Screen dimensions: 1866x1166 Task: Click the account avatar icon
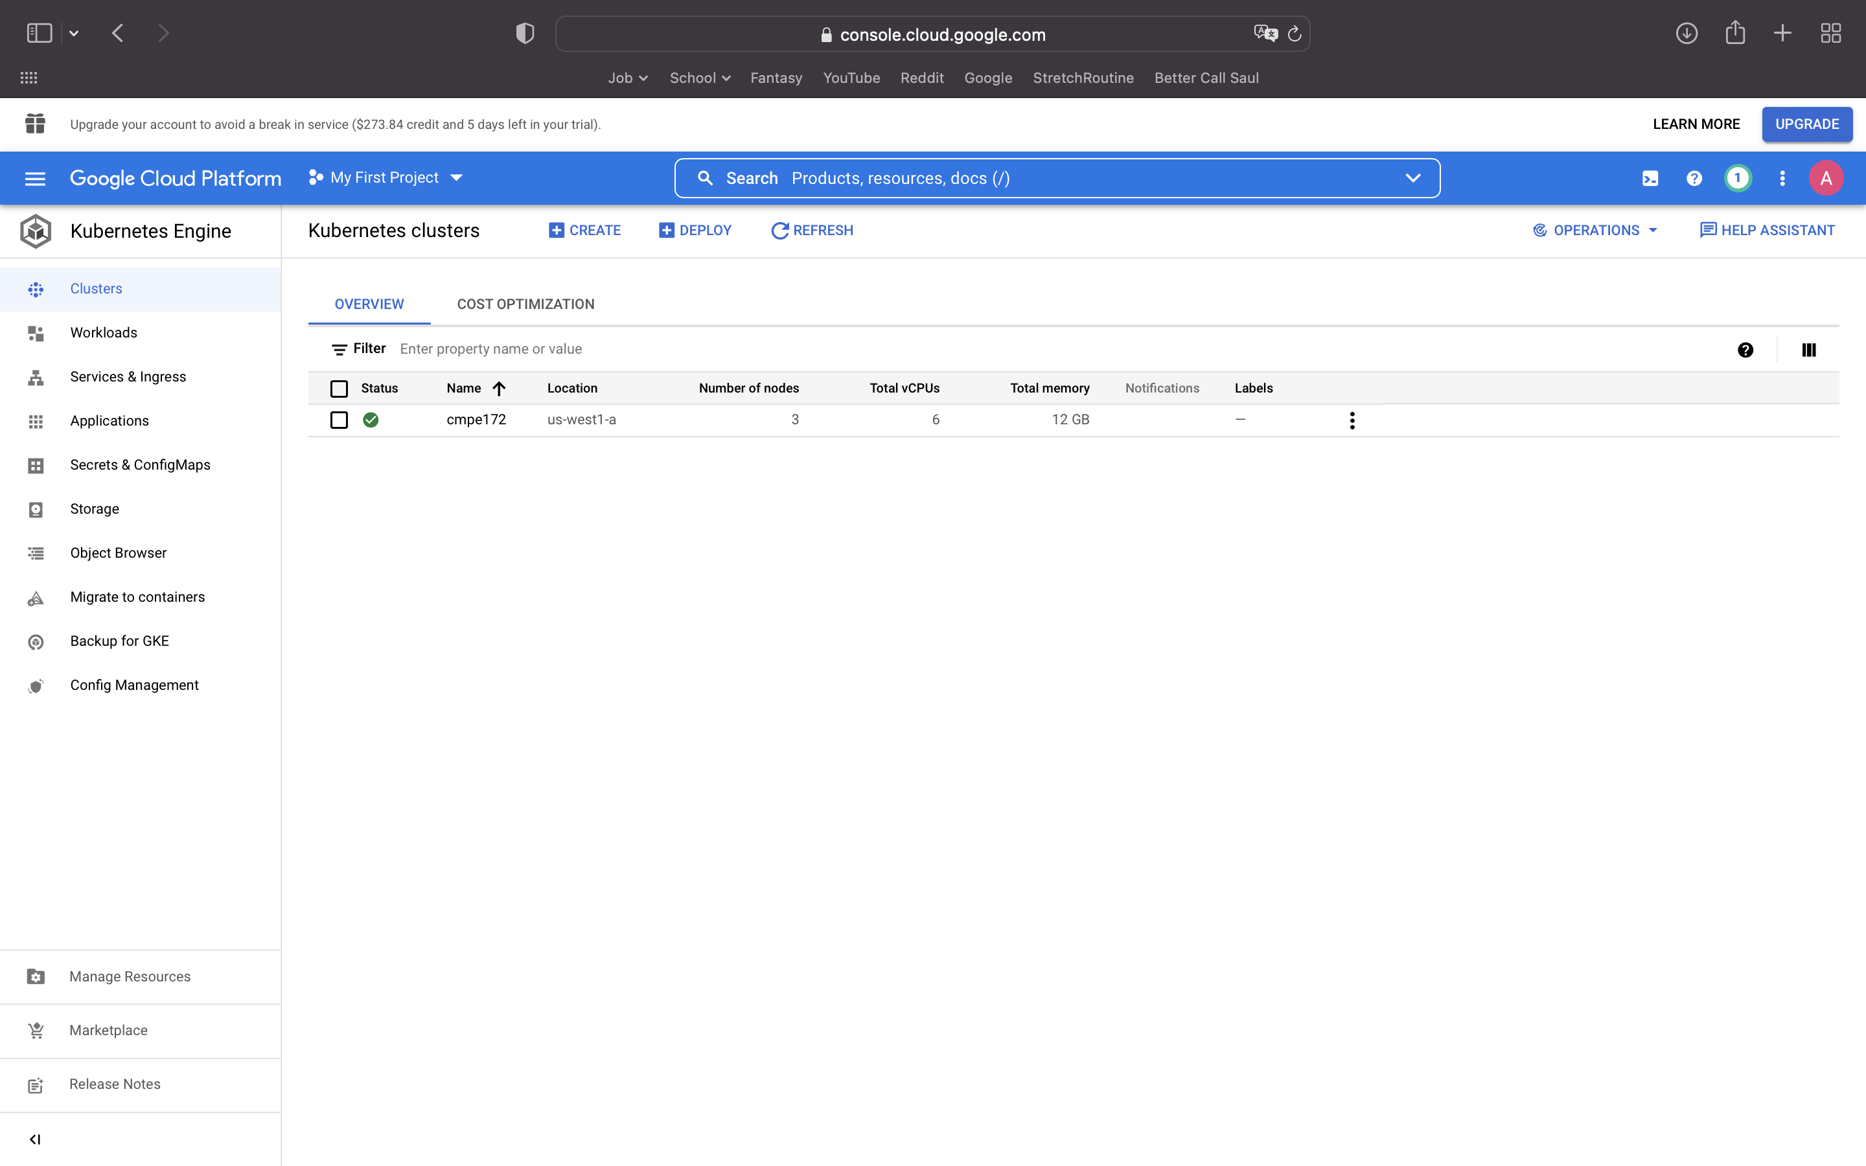pos(1826,178)
